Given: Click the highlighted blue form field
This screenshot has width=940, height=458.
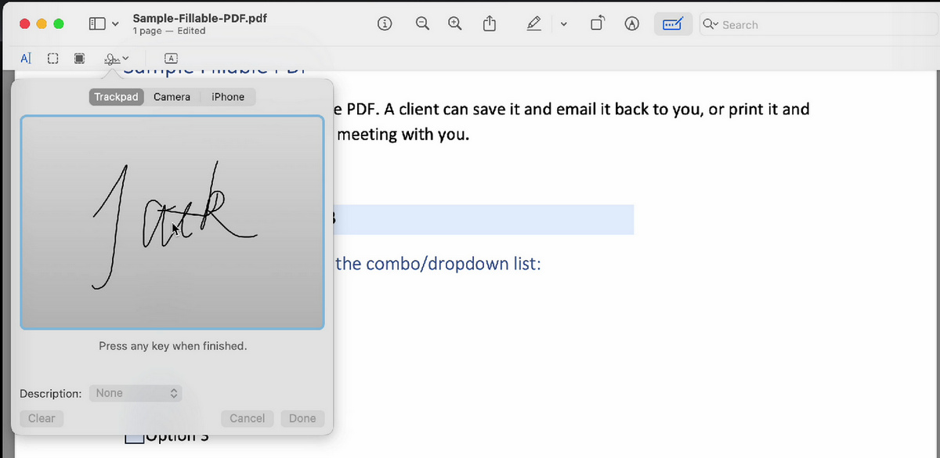Looking at the screenshot, I should [484, 220].
